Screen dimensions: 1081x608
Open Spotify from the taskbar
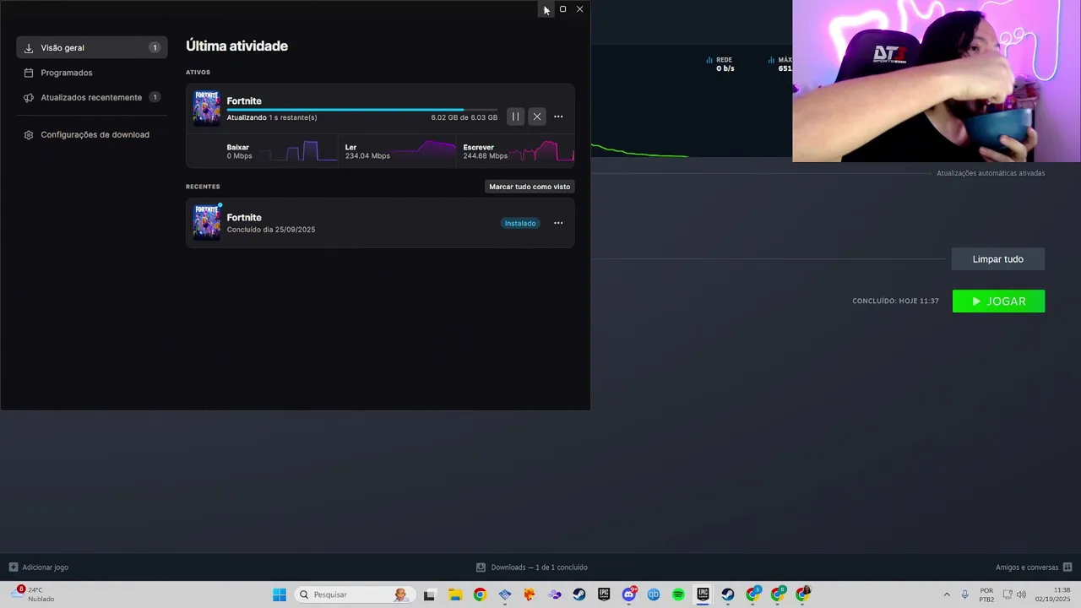tap(678, 594)
